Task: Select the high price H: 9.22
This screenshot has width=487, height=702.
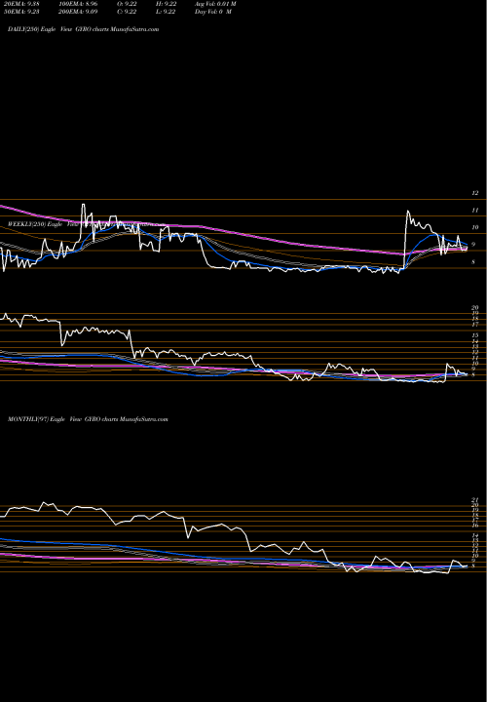Action: pyautogui.click(x=165, y=4)
